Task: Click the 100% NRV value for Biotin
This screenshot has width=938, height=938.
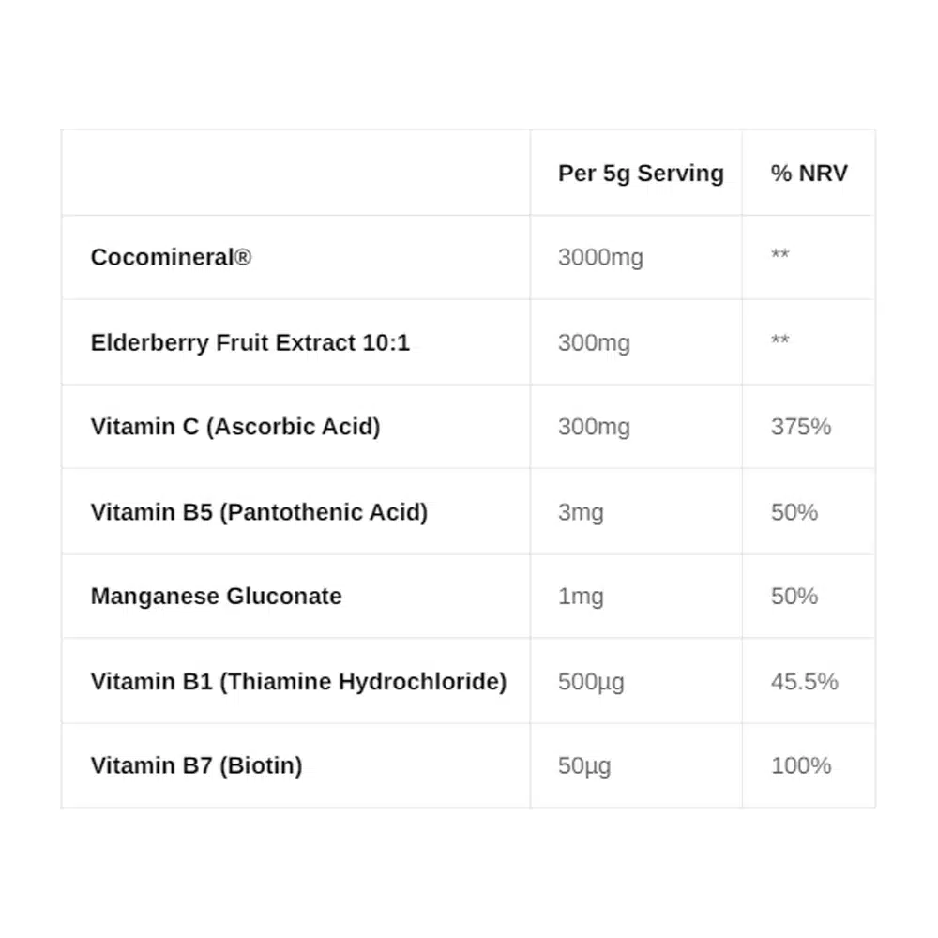Action: point(801,765)
